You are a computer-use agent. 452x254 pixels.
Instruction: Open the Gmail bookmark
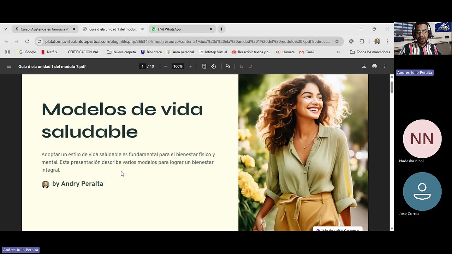pos(307,52)
